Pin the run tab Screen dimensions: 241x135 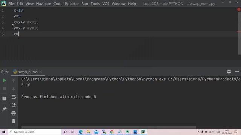tap(5, 109)
